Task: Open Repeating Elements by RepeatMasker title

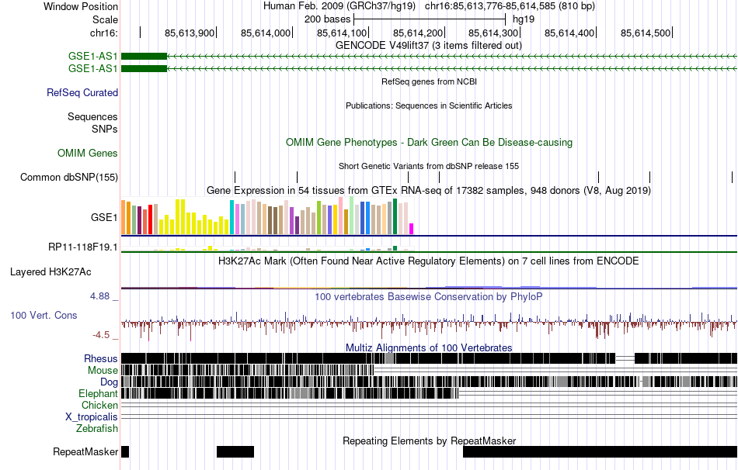Action: (x=429, y=441)
